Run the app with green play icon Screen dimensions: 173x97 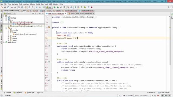55,7
